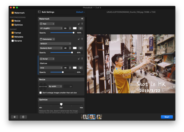Click the Bulk Settings title label
Viewport: 184px width, 132px height.
tap(48, 12)
